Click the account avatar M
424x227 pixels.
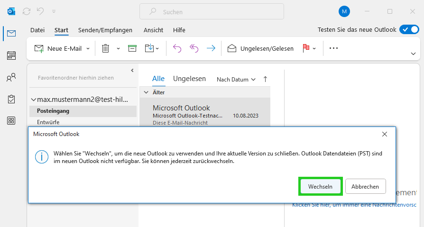[x=344, y=11]
